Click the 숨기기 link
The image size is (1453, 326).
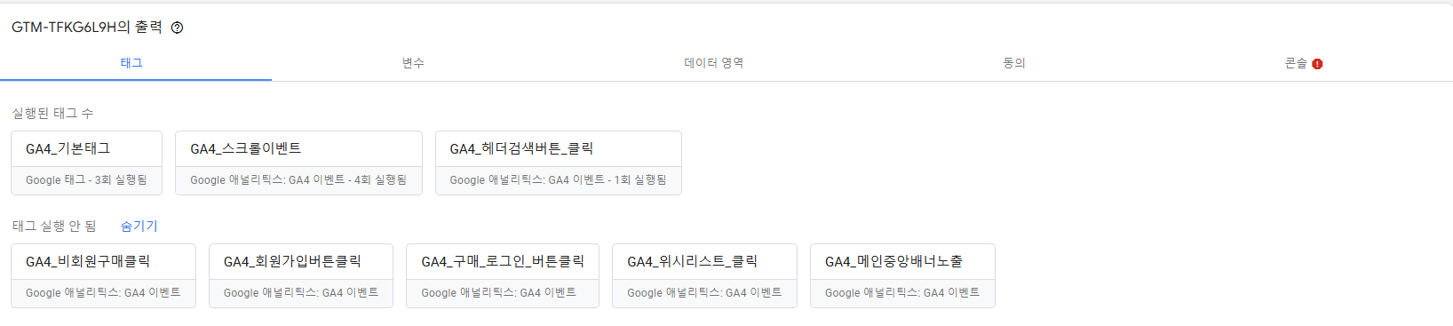click(x=139, y=226)
